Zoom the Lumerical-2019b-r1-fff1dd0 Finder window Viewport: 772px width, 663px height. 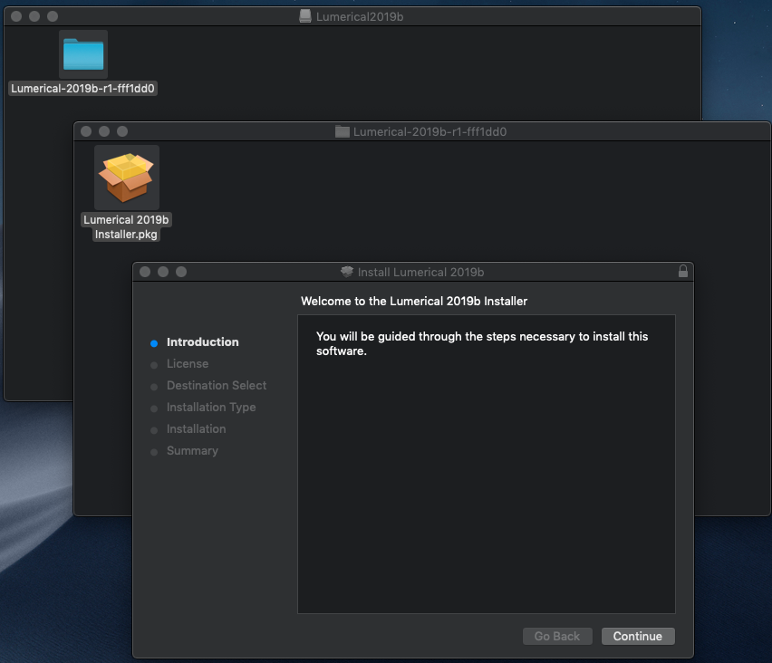click(x=122, y=131)
